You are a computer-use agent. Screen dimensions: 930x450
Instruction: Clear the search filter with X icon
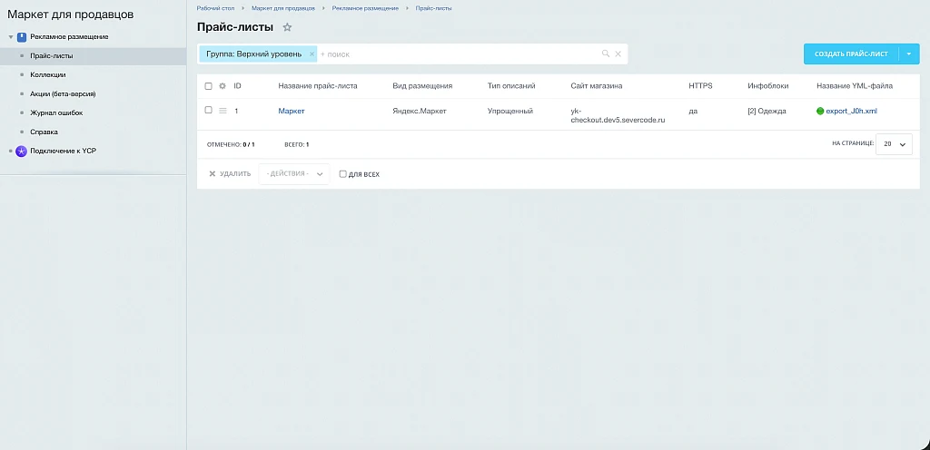point(618,54)
